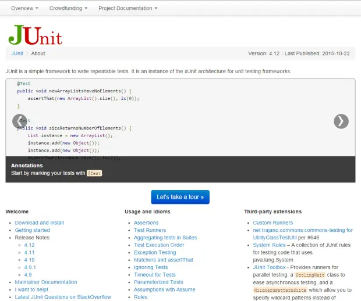
Task: Open the Ignoring Tests link
Action: click(151, 267)
